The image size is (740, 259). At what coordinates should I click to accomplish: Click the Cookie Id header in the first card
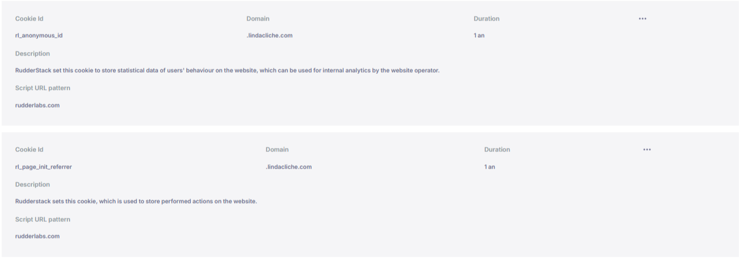click(29, 19)
